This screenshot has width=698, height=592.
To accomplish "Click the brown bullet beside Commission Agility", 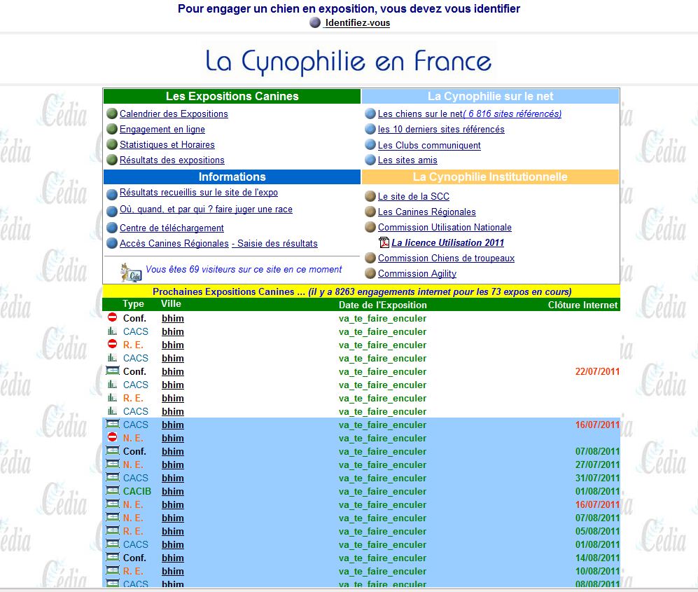I will [x=370, y=273].
